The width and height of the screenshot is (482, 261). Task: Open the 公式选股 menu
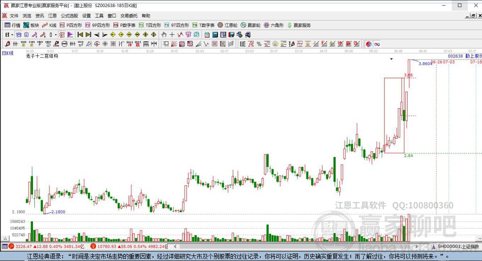click(x=70, y=16)
